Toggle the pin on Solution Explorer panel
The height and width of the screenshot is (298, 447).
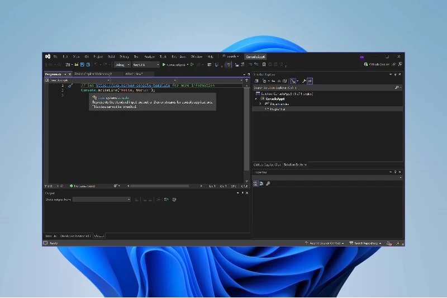395,74
